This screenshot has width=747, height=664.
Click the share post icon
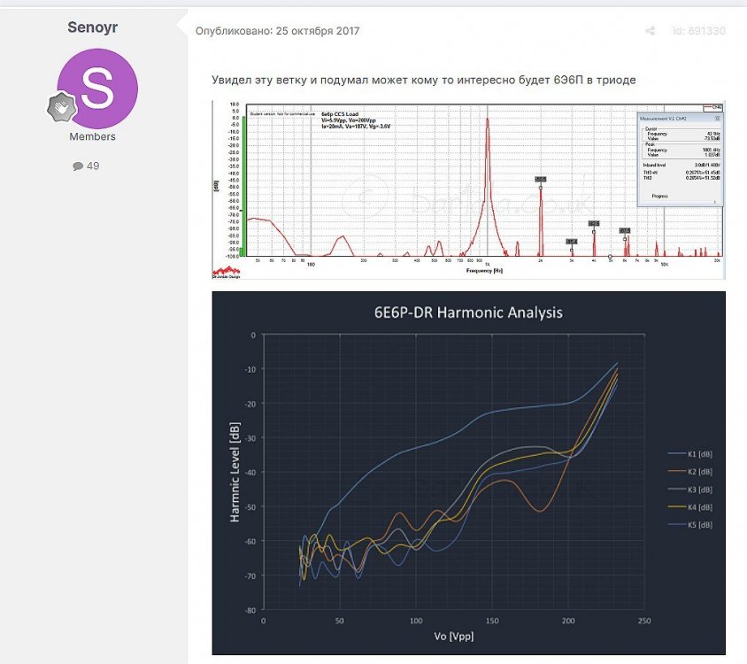point(650,31)
